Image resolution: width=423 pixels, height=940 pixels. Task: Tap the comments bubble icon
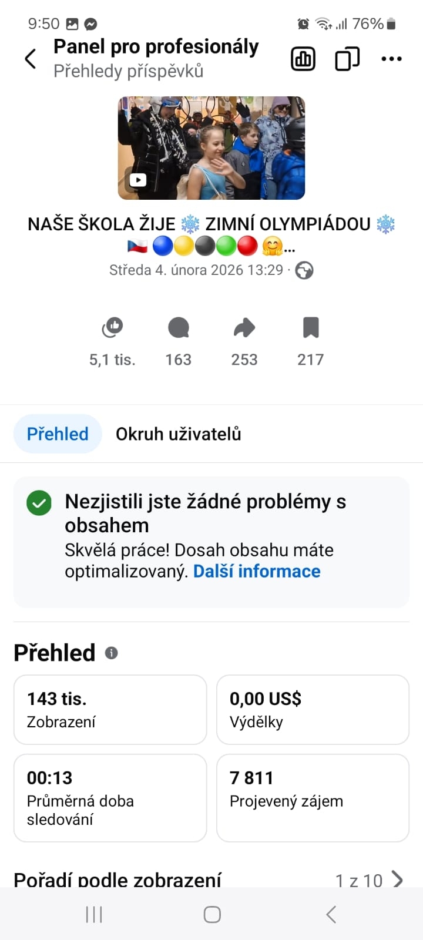(x=178, y=328)
